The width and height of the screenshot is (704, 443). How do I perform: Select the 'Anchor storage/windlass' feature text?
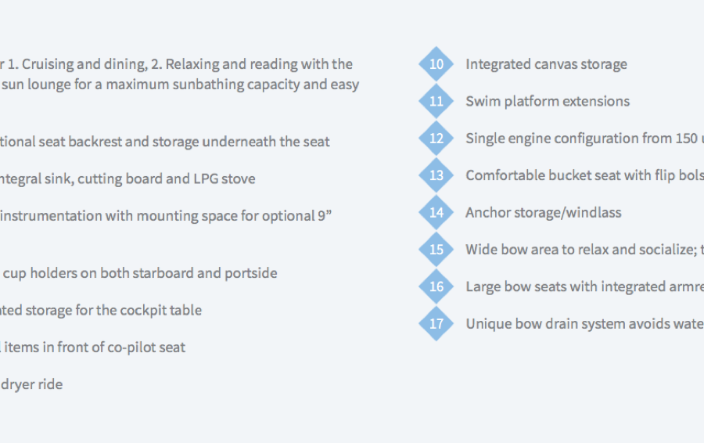[x=544, y=213]
